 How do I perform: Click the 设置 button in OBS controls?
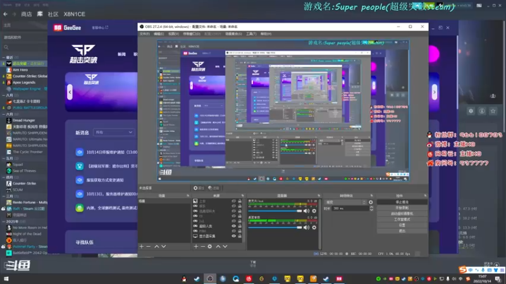(402, 225)
